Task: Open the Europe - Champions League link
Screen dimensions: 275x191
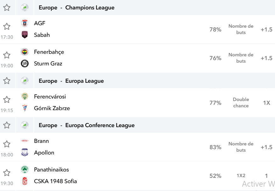Action: tap(77, 8)
